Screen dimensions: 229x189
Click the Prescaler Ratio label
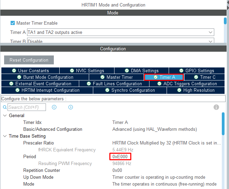(x=38, y=143)
